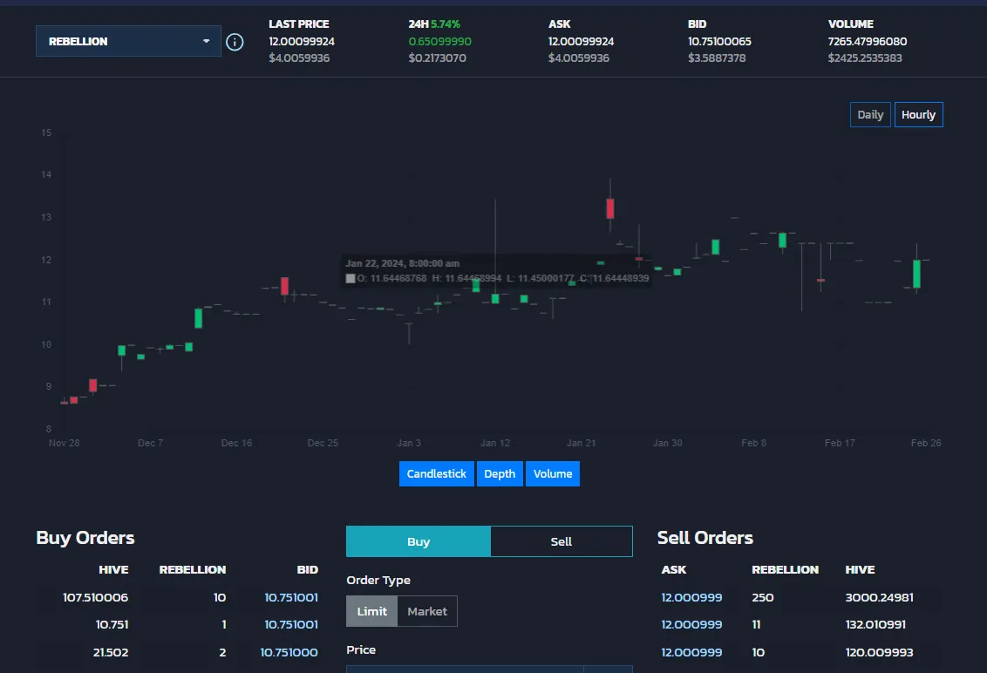Click the LAST PRICE value 12.00099924
The height and width of the screenshot is (673, 987).
click(x=302, y=42)
